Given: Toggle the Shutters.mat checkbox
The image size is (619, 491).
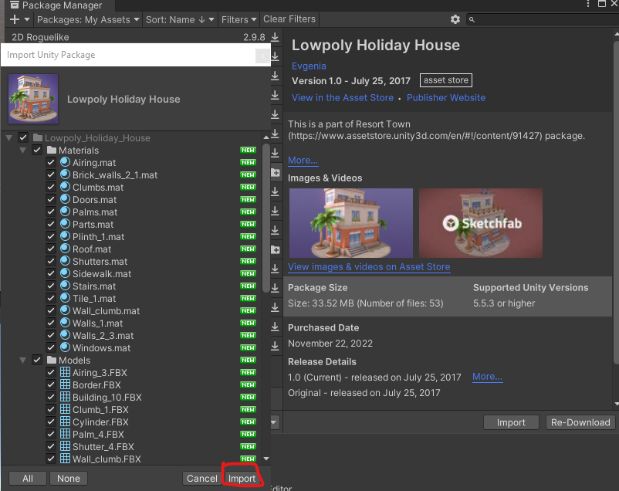Looking at the screenshot, I should pyautogui.click(x=50, y=261).
